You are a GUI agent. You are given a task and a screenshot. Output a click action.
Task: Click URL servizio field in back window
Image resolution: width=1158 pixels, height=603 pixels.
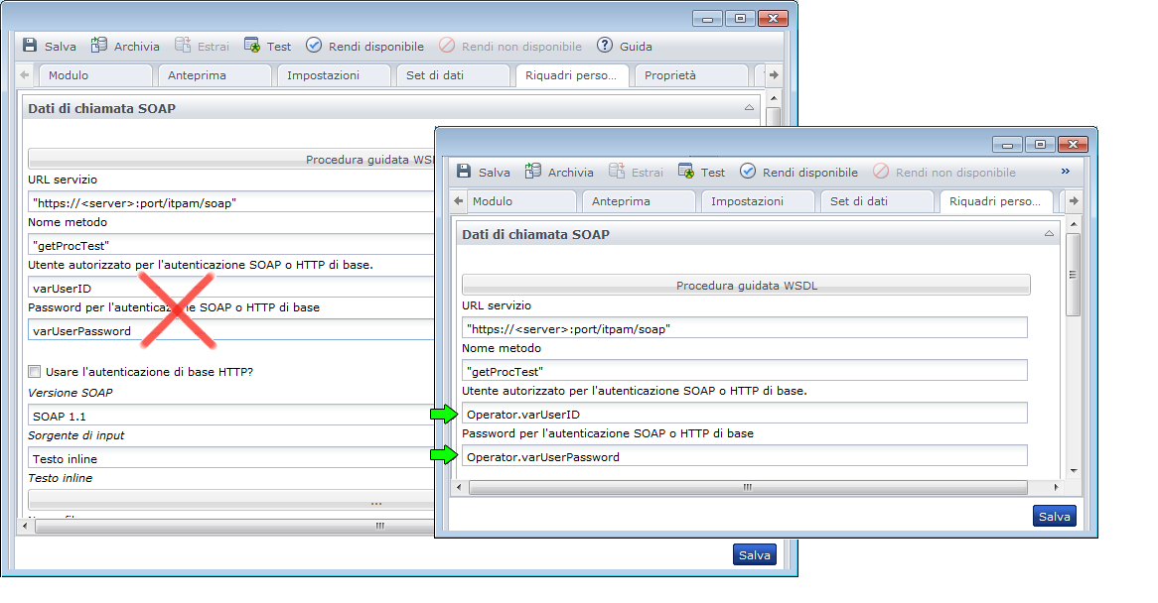click(231, 202)
